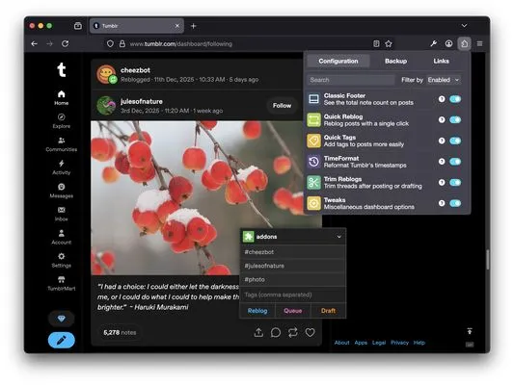This screenshot has width=514, height=385.
Task: Switch to the Links tab
Action: (441, 61)
